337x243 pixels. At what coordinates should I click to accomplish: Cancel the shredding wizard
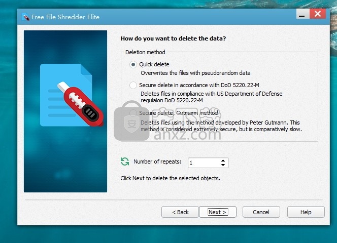pyautogui.click(x=261, y=212)
